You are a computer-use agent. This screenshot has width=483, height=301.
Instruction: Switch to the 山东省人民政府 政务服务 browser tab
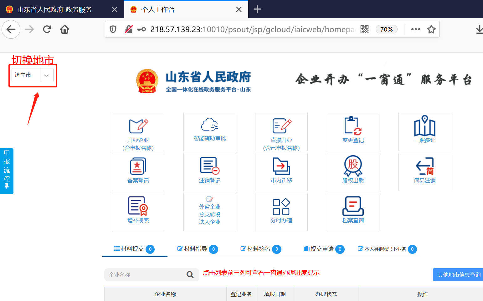click(54, 9)
